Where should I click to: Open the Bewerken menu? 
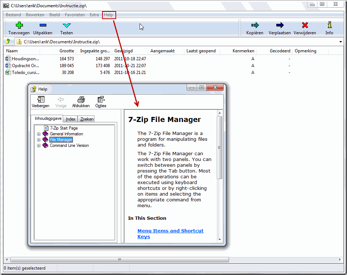coord(35,15)
